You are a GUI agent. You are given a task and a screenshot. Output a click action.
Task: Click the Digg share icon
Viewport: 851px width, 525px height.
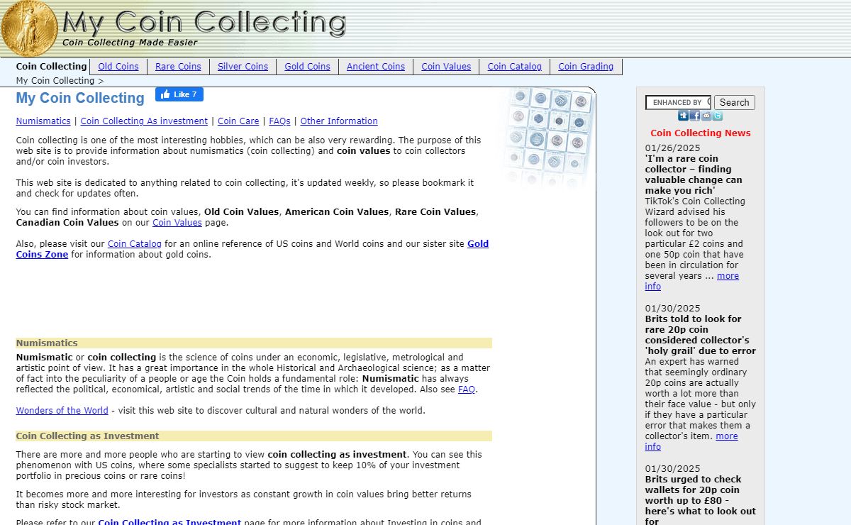click(x=683, y=116)
